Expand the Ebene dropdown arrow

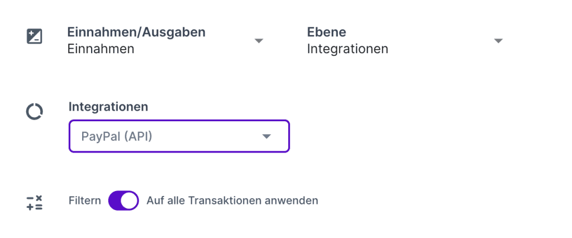click(x=499, y=41)
